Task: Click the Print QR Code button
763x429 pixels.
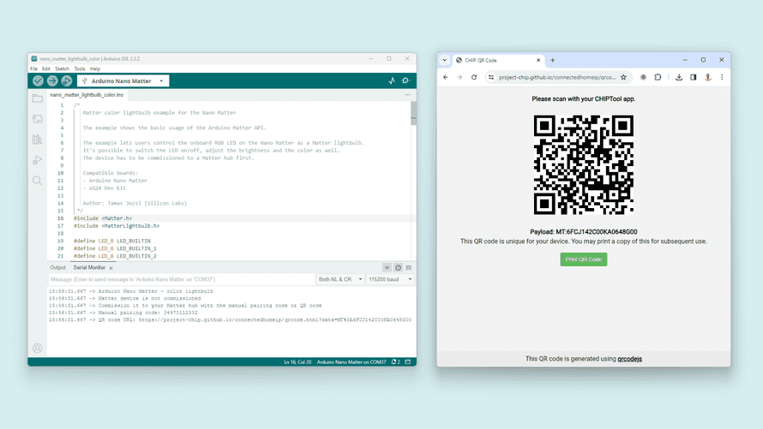Action: (x=583, y=259)
